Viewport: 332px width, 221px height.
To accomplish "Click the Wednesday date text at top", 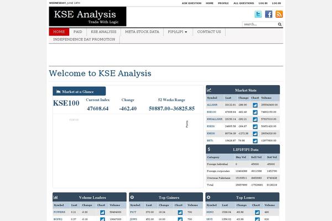I will (65, 3).
